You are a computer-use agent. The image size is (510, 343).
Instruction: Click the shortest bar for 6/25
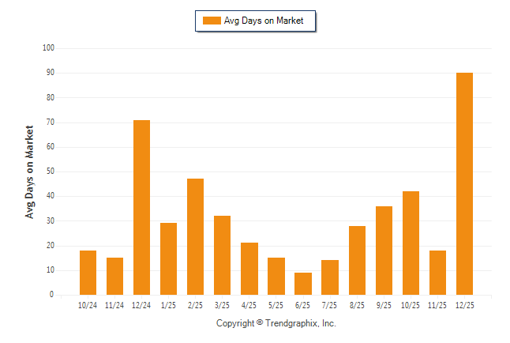click(303, 284)
